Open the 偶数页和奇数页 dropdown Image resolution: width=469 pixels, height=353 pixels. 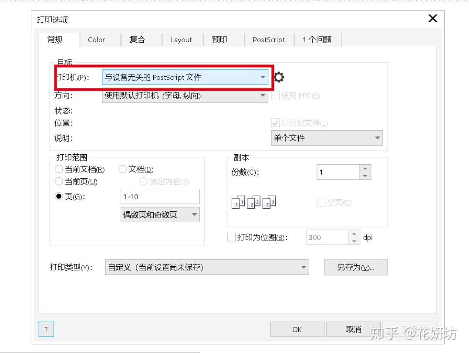point(160,215)
